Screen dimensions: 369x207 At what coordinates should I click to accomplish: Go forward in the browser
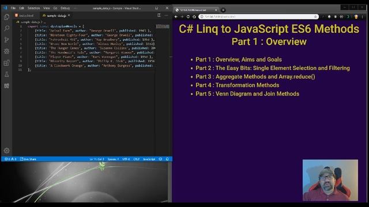click(182, 17)
